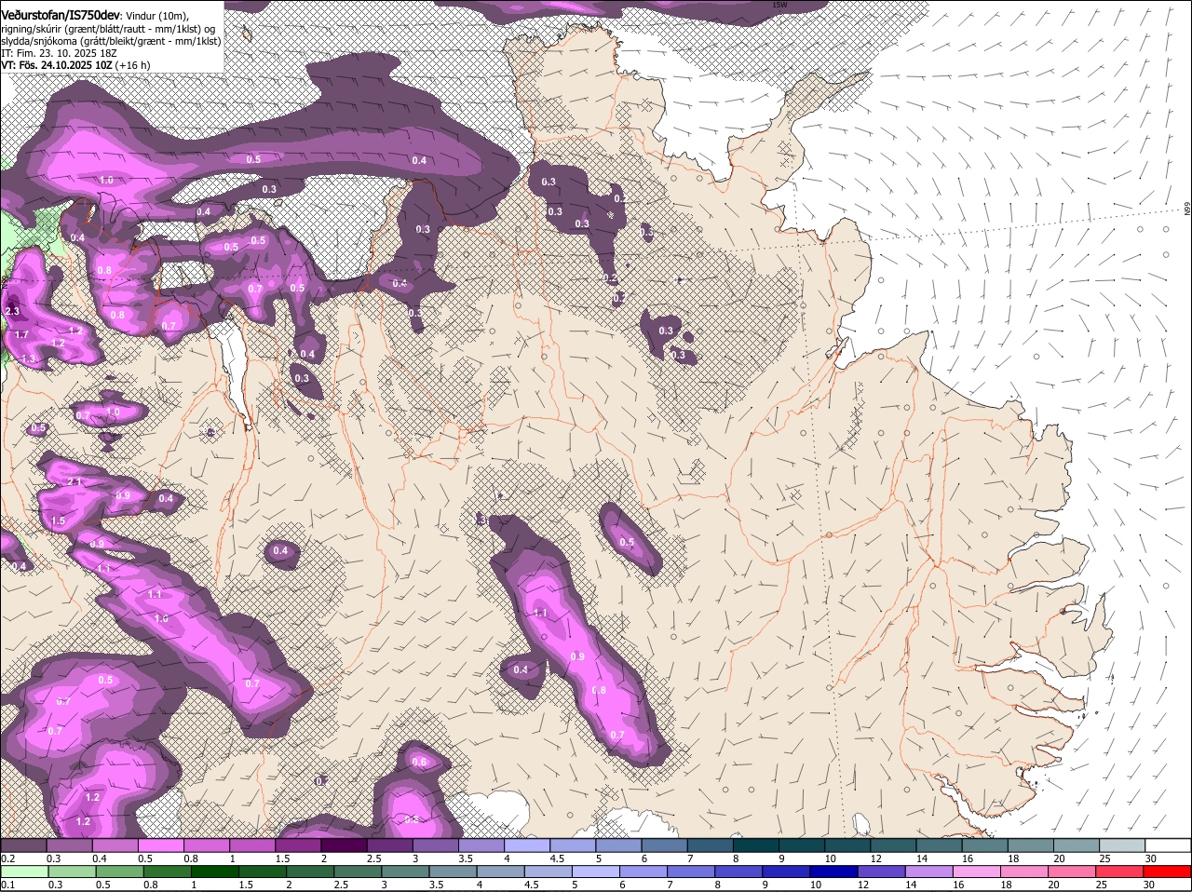Click the 2.1 precipitation value on the map
This screenshot has height=892, width=1192.
[x=75, y=482]
